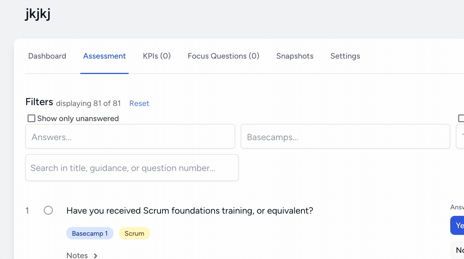Image resolution: width=464 pixels, height=259 pixels.
Task: Focus the search title or guidance field
Action: point(132,168)
